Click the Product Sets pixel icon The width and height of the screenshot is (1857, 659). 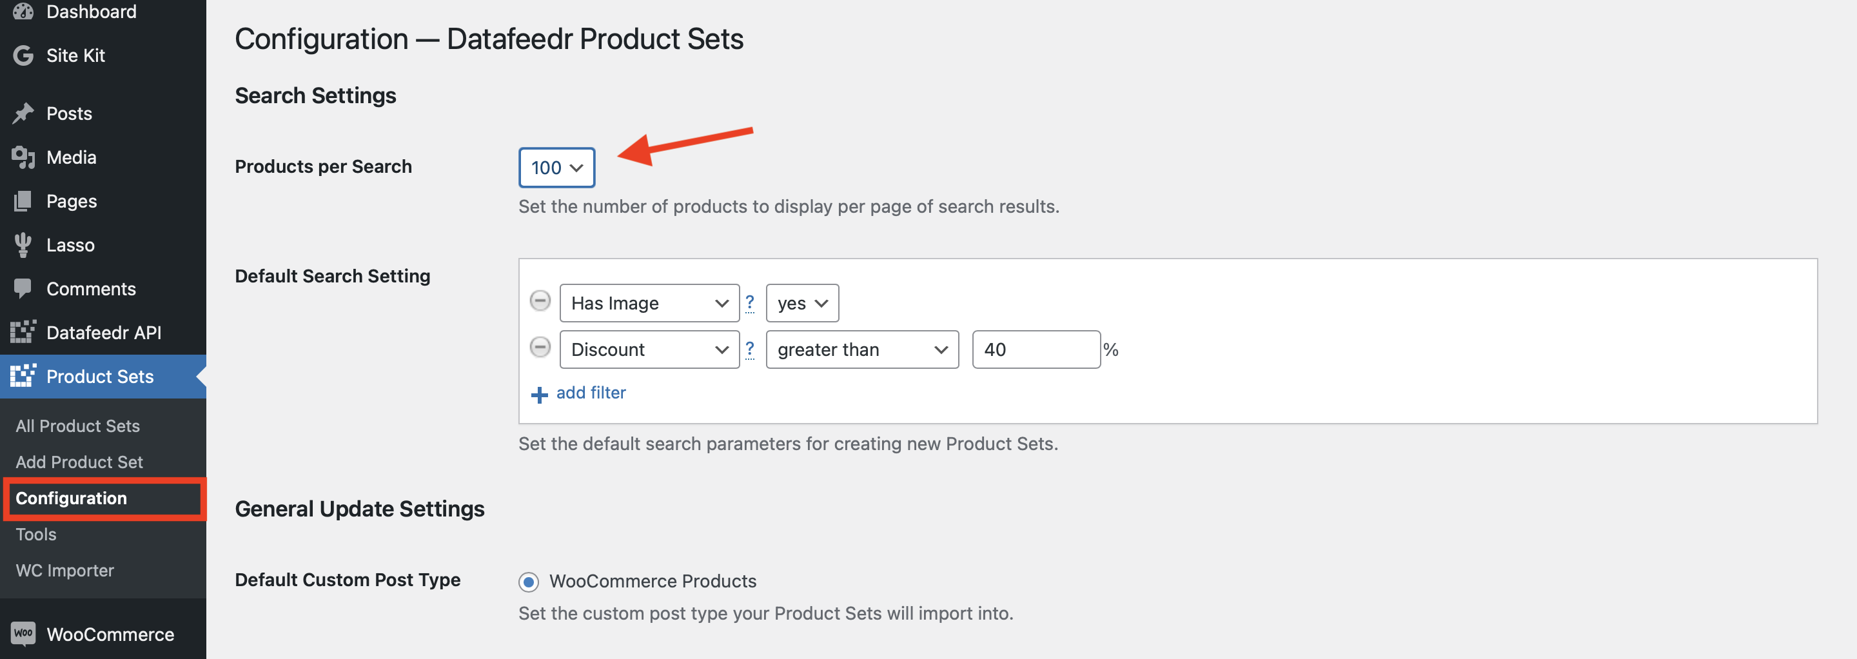pos(23,376)
